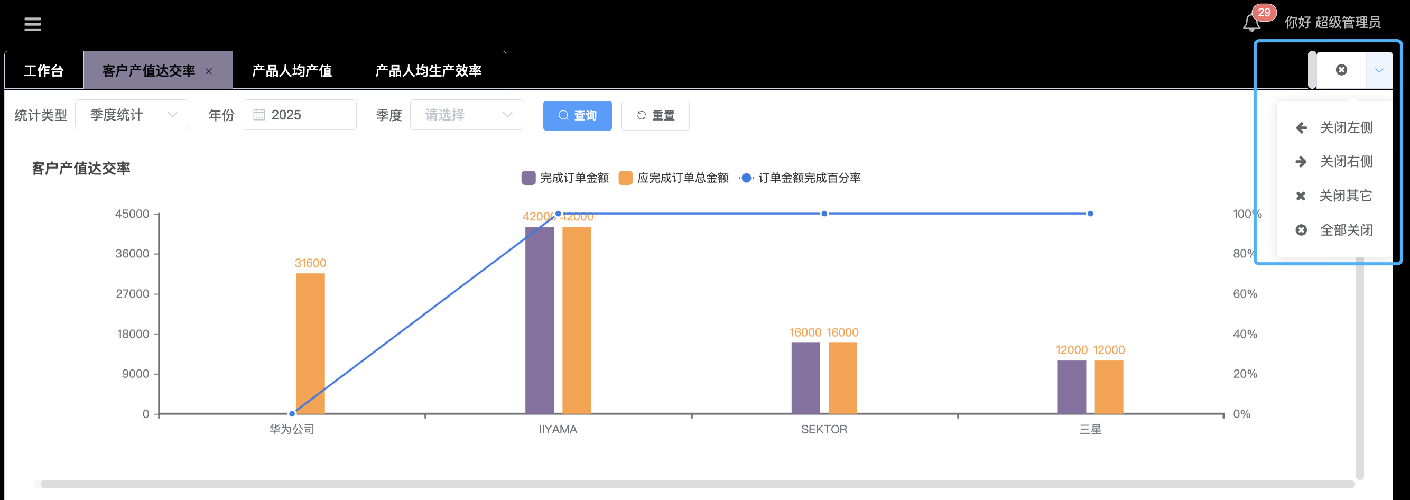This screenshot has width=1410, height=500.
Task: Open the 统计类型 dropdown
Action: pos(132,115)
